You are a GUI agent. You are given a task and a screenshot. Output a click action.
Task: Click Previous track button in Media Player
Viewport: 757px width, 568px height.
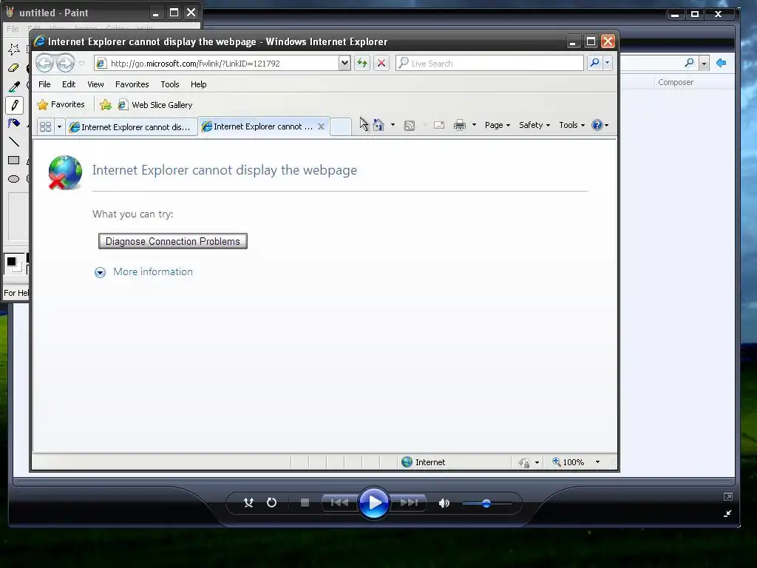point(339,503)
